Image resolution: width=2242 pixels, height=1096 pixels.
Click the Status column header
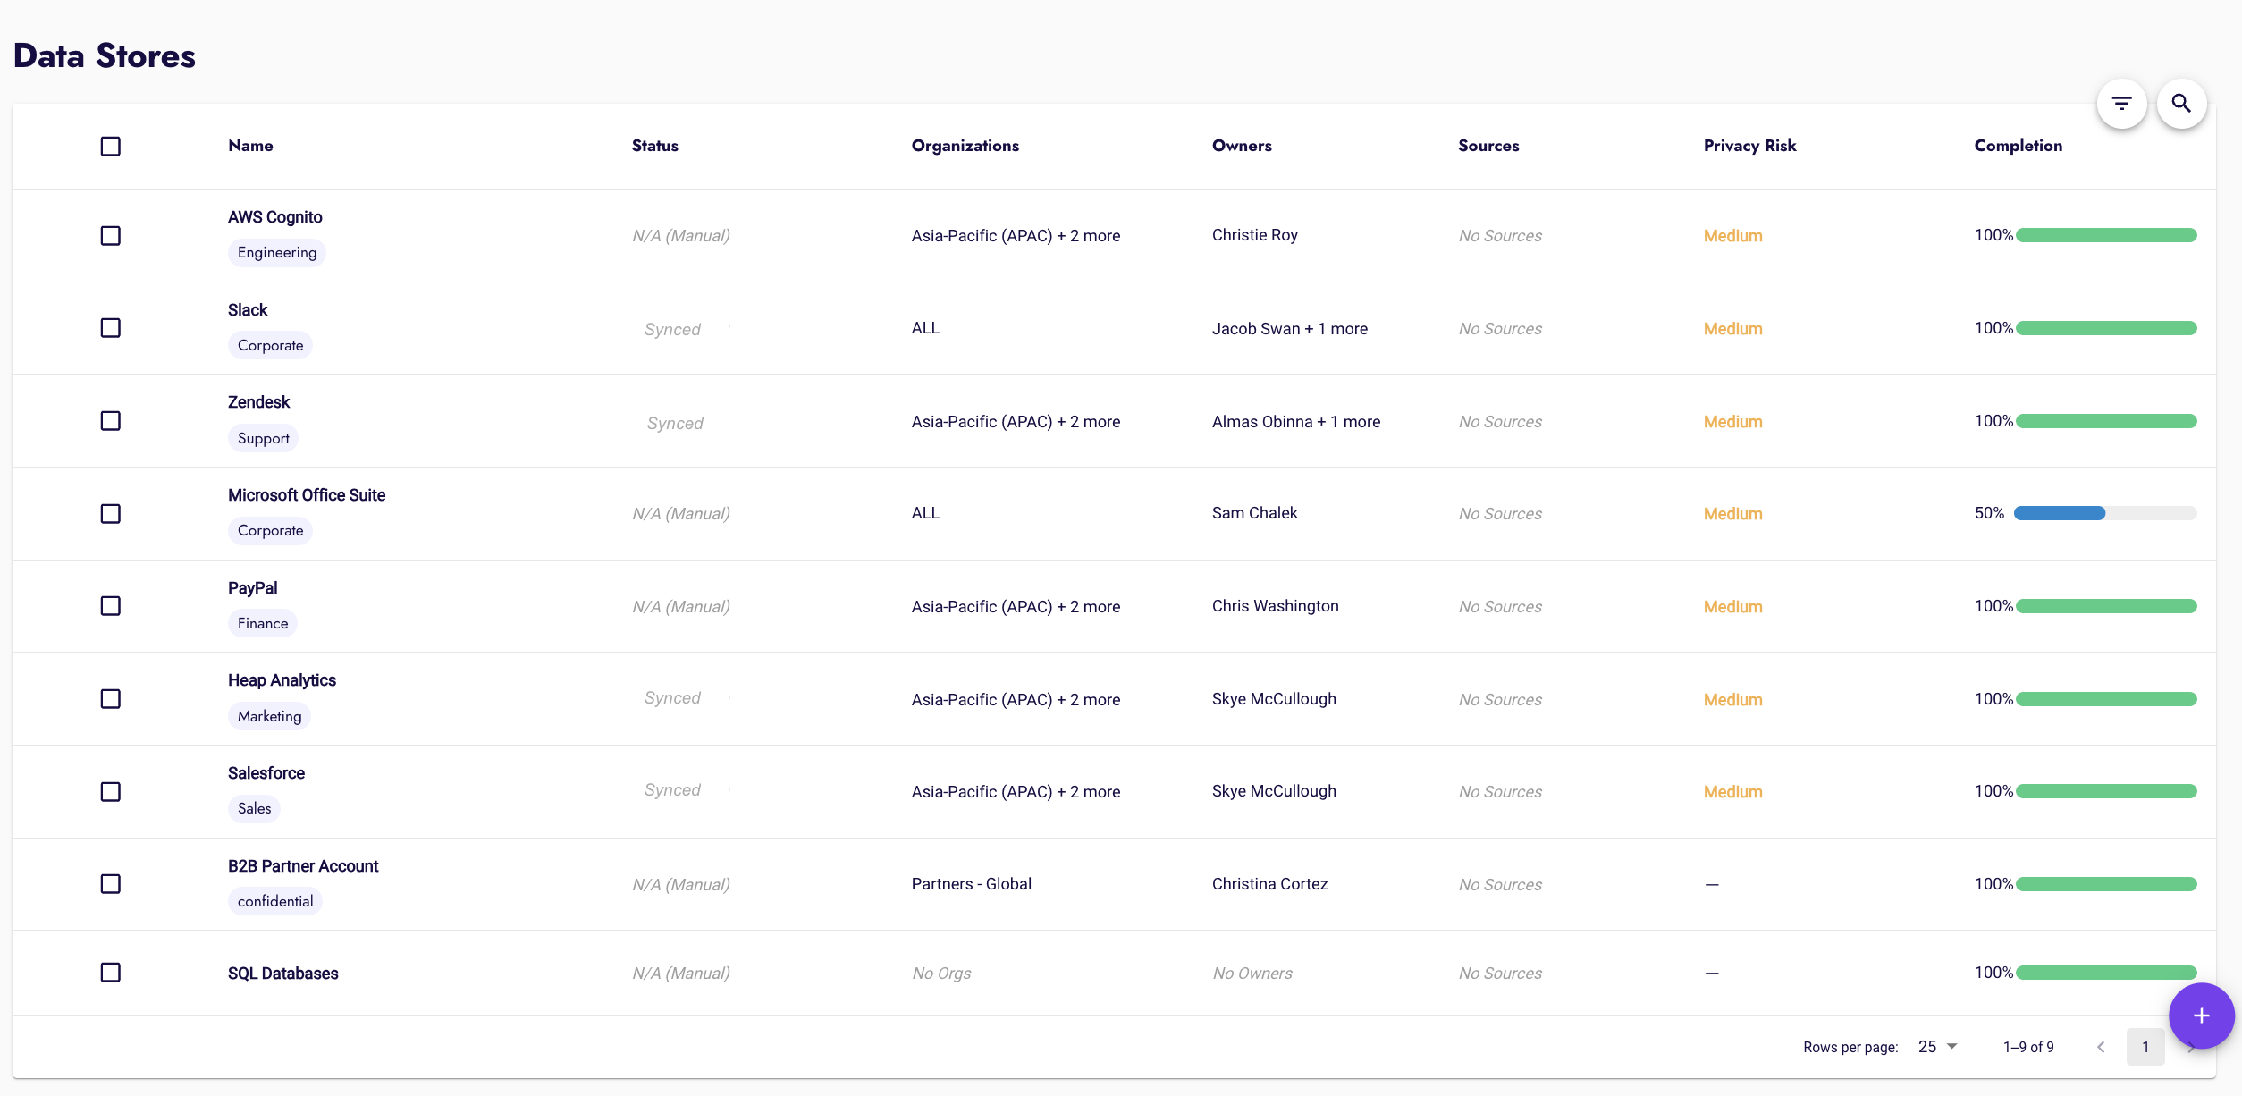pos(655,146)
